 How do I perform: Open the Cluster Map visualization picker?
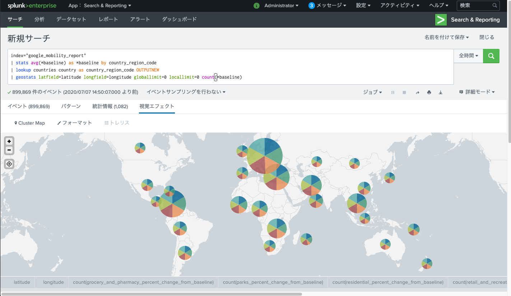[x=29, y=123]
